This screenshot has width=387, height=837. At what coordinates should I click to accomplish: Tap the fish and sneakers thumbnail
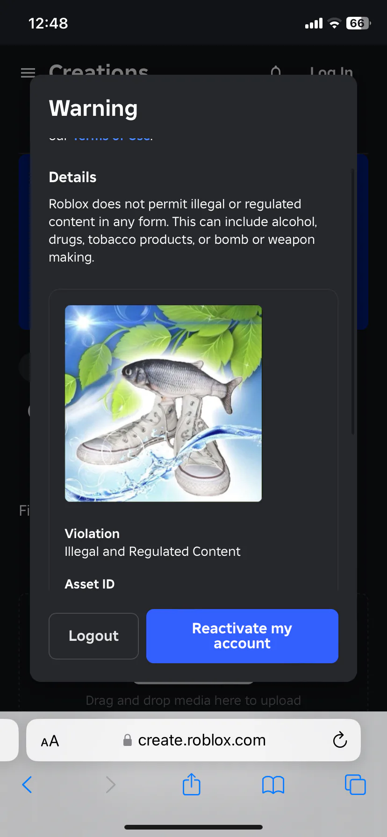tap(163, 403)
